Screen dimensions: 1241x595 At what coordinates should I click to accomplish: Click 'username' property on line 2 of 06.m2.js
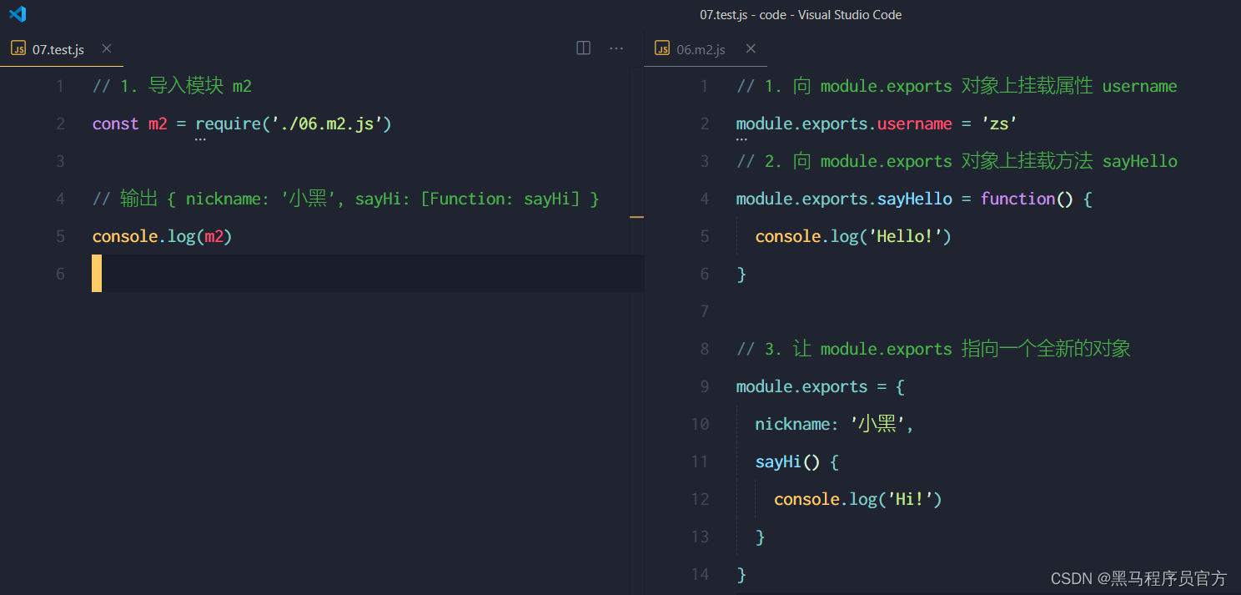915,124
